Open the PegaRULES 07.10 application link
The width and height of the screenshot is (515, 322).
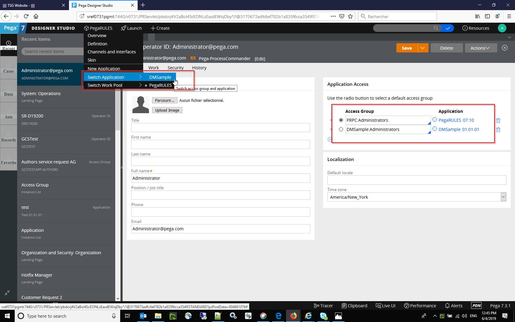(x=456, y=120)
